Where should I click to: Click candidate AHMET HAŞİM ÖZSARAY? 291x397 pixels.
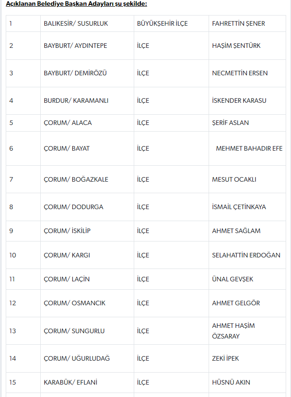point(233,331)
